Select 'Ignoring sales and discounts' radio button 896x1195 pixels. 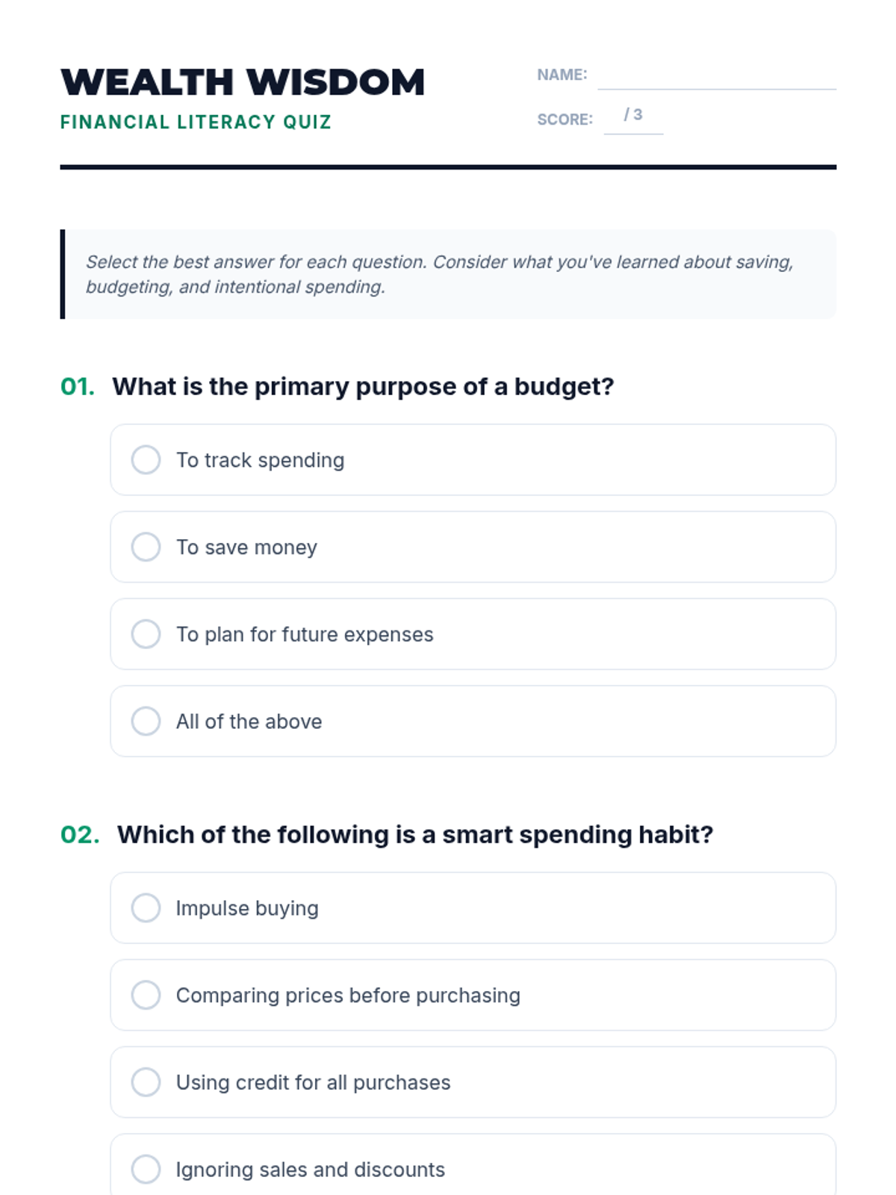[146, 1170]
